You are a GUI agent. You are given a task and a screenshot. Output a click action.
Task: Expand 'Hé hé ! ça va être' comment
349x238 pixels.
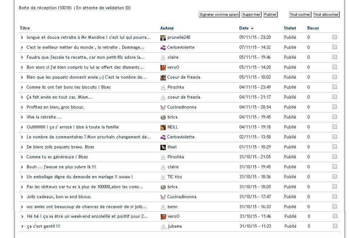(x=22, y=217)
